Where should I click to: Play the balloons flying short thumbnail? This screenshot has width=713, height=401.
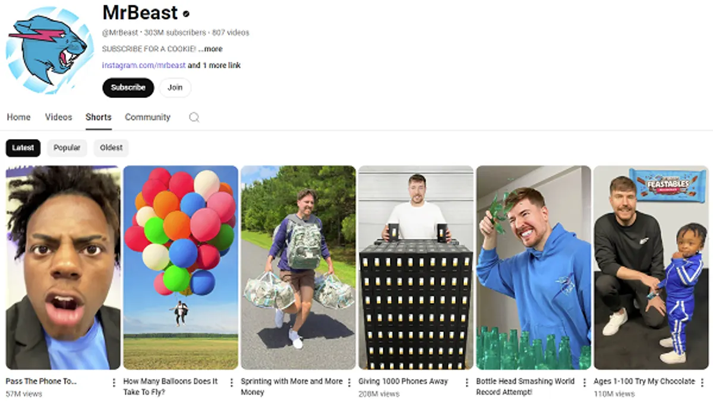(181, 268)
